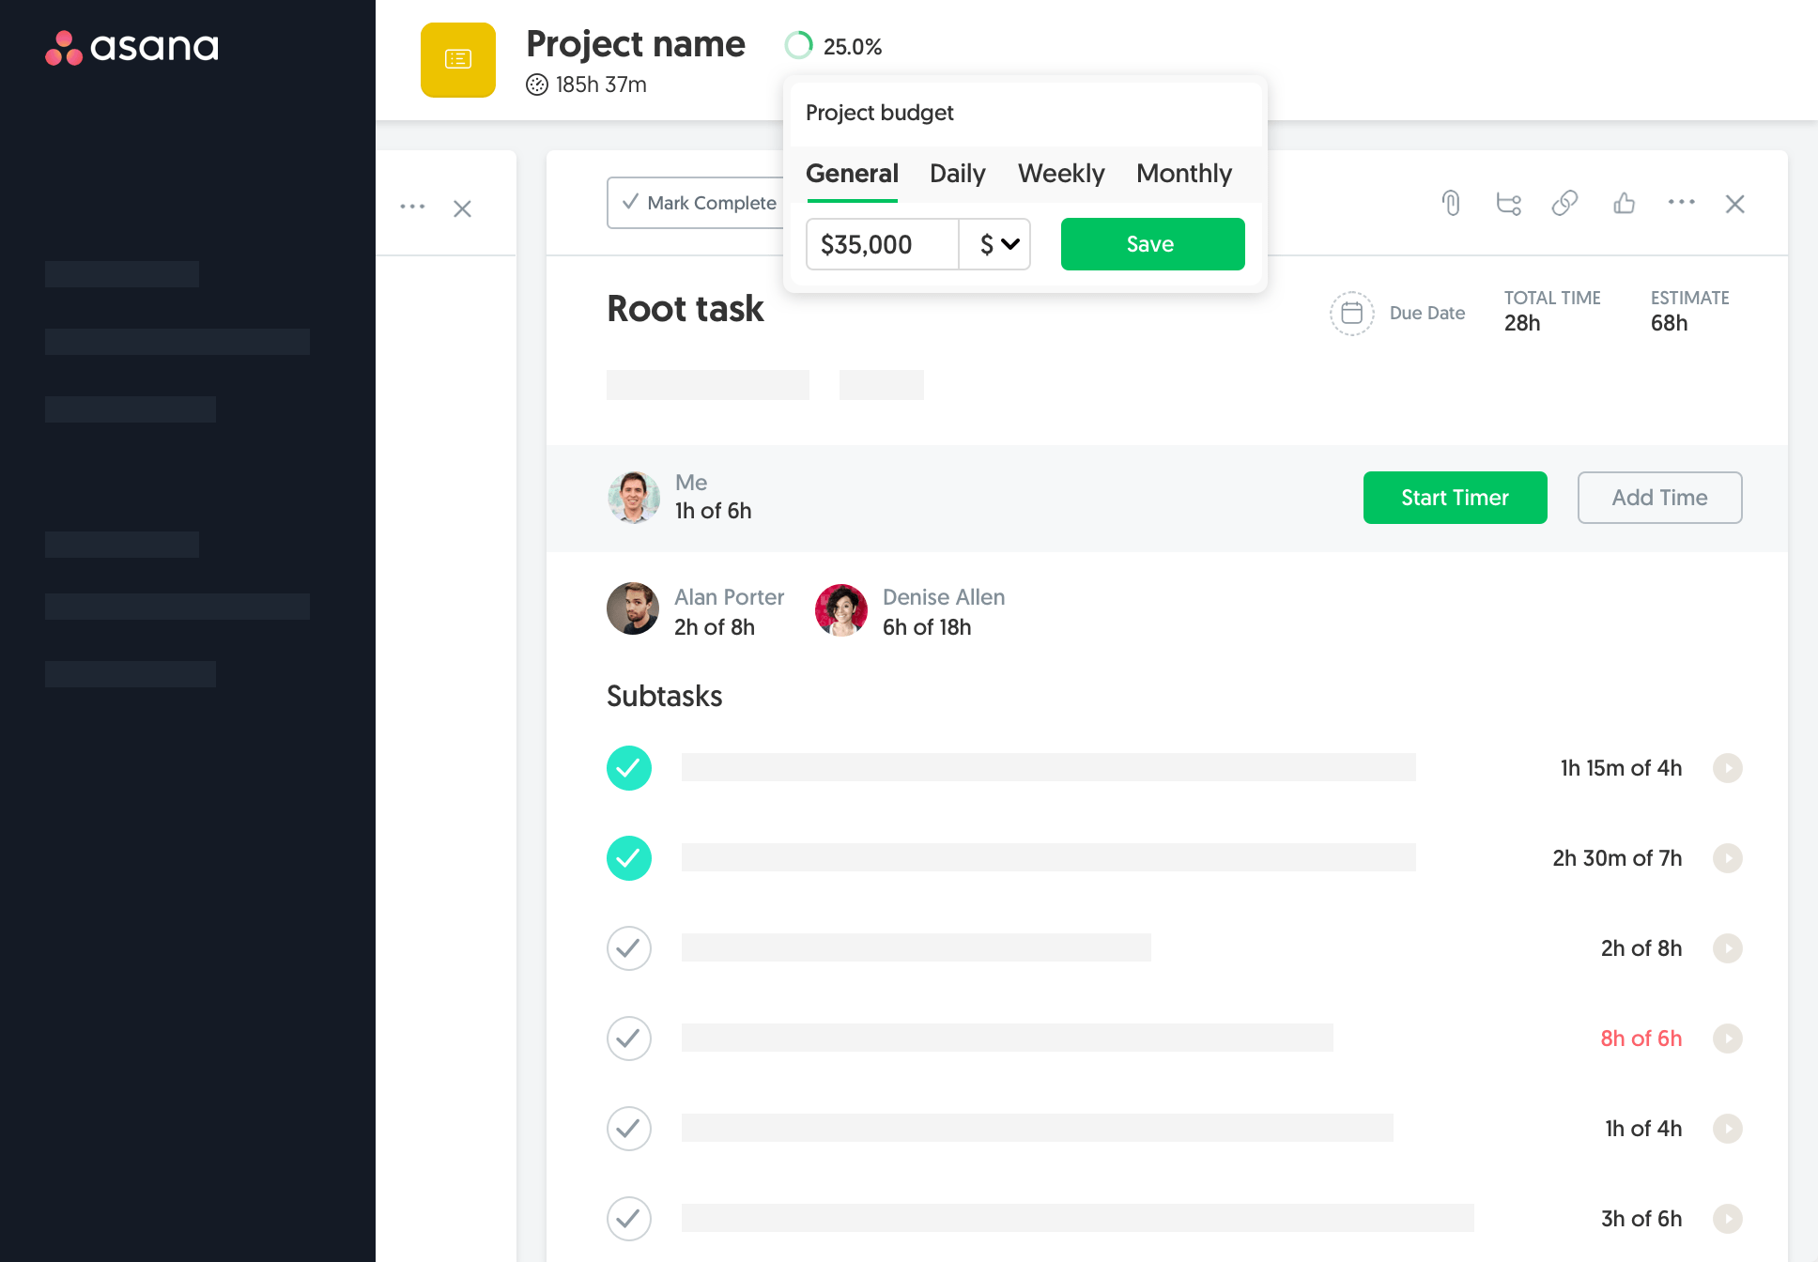This screenshot has height=1262, width=1818.
Task: Select the Weekly budget tab
Action: point(1061,173)
